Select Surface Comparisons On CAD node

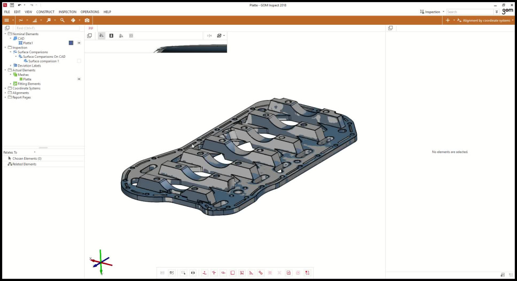[44, 57]
